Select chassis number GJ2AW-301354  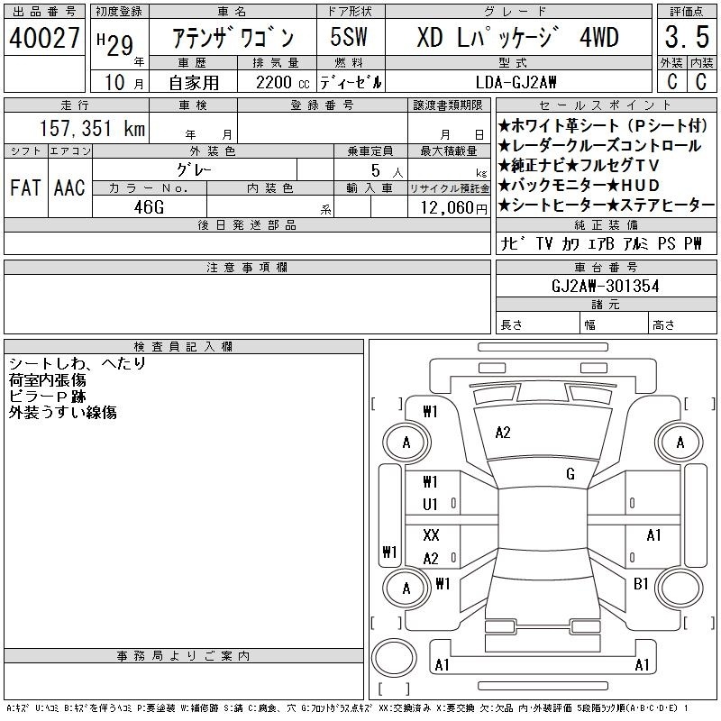[606, 286]
